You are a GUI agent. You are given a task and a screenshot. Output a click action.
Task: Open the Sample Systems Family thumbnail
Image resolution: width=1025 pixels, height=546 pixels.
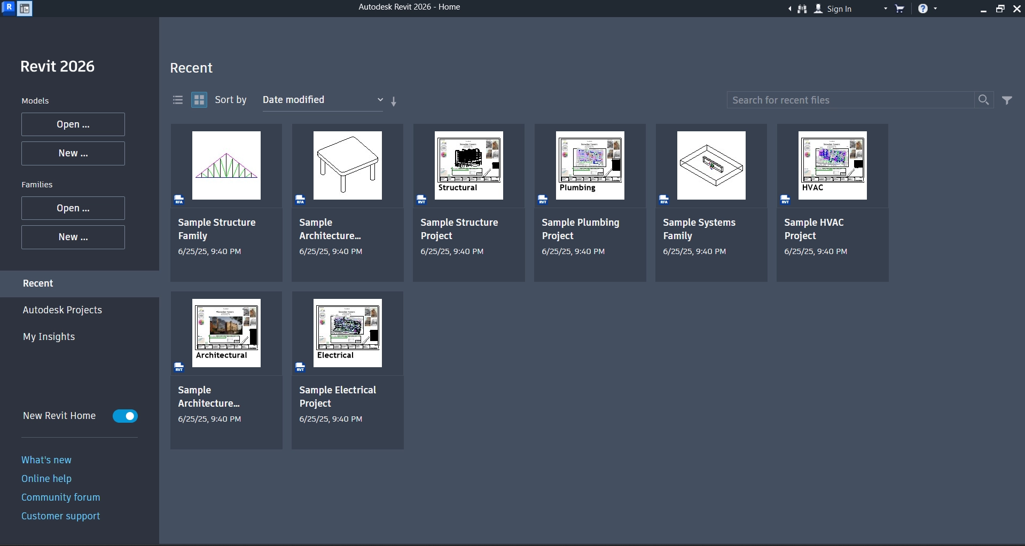tap(711, 165)
